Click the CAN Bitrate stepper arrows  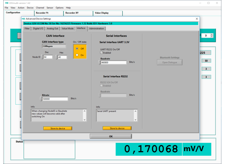[41, 99]
